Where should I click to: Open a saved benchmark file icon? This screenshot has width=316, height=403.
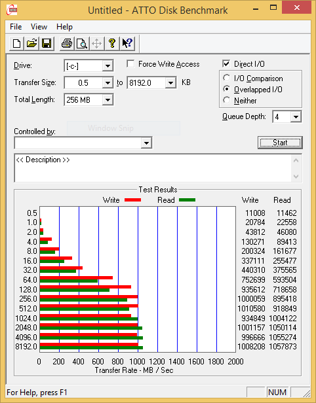[31, 43]
